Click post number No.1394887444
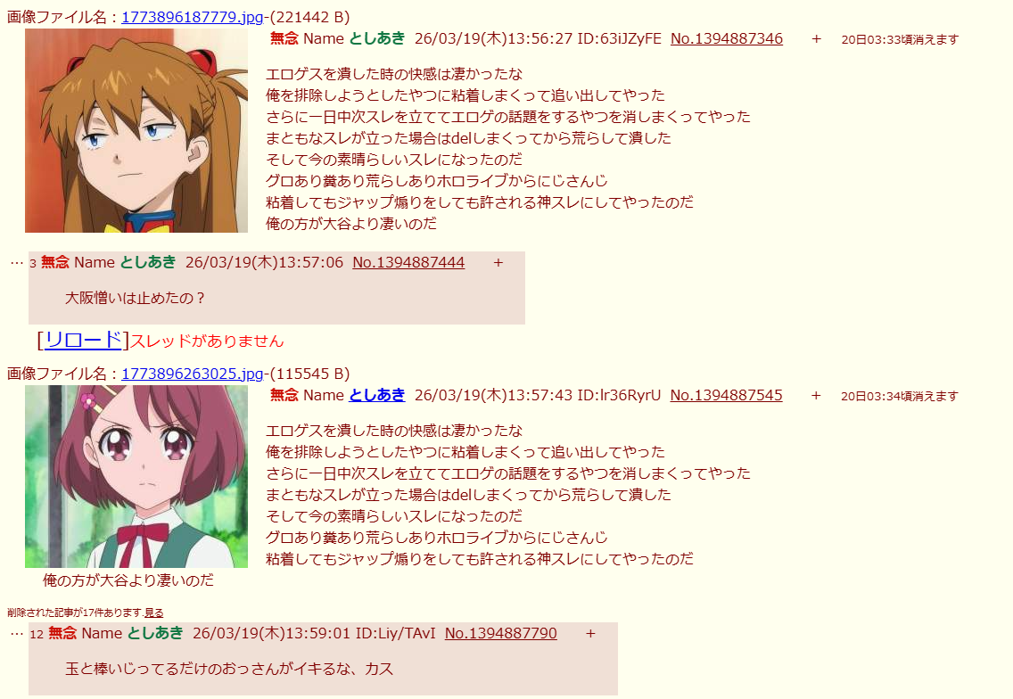Viewport: 1013px width, 699px height. click(408, 262)
